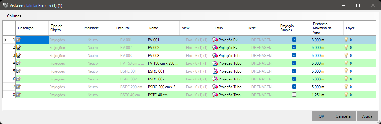Image resolution: width=381 pixels, height=124 pixels.
Task: Click the 1,251 m distance value
Action: point(318,95)
